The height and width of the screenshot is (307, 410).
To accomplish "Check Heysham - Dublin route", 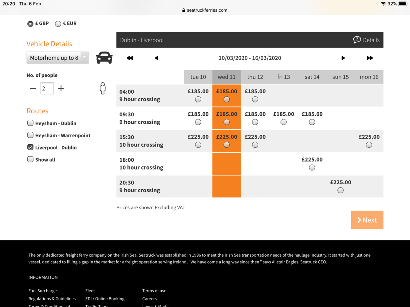I will [30, 123].
